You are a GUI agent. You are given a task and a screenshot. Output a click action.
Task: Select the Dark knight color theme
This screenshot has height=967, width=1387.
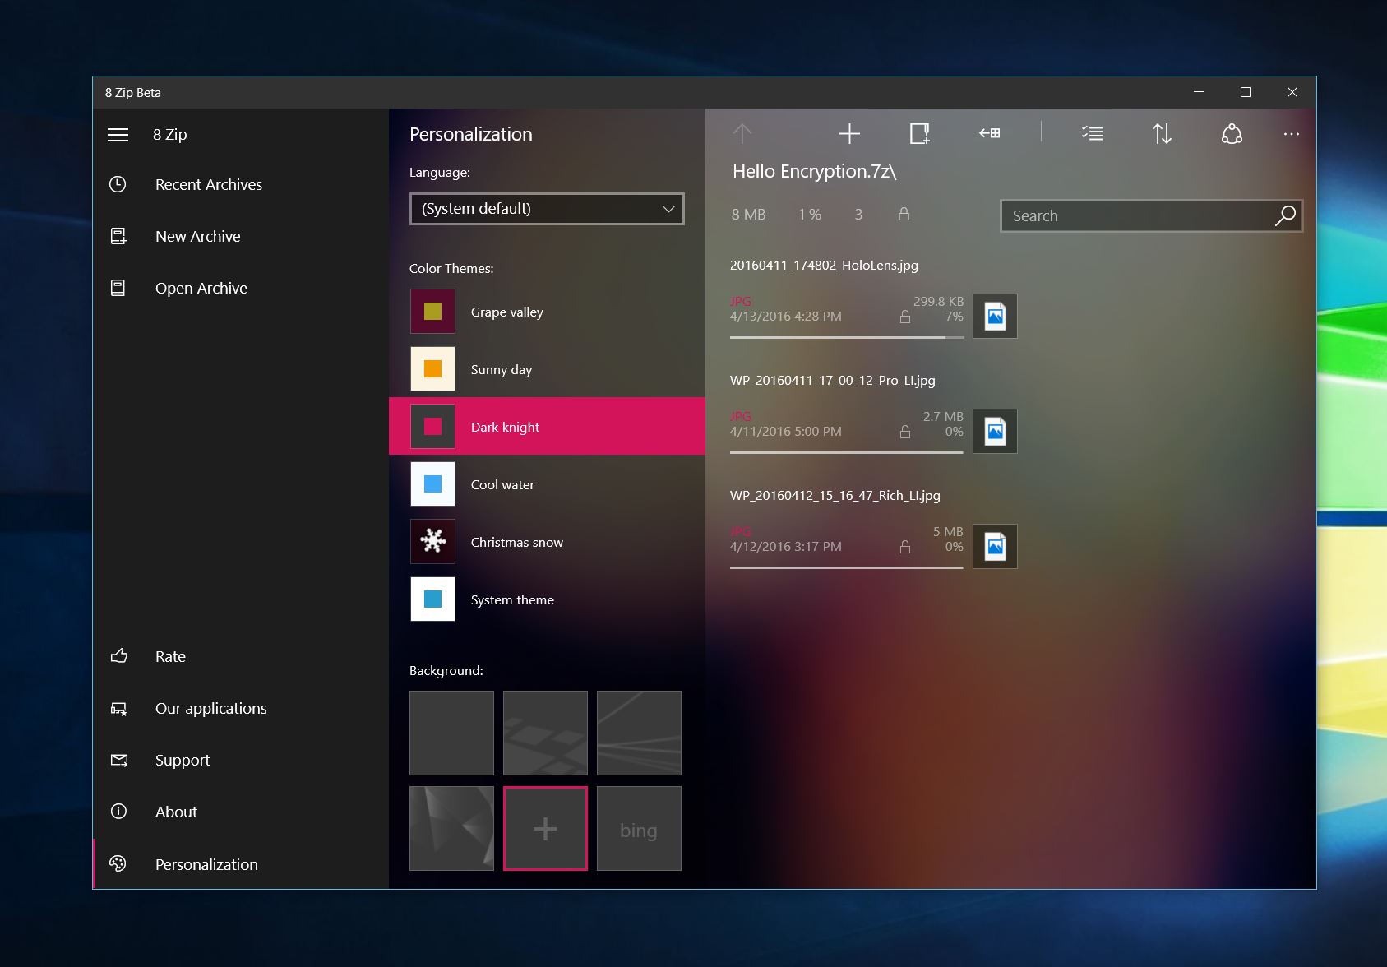pos(547,426)
